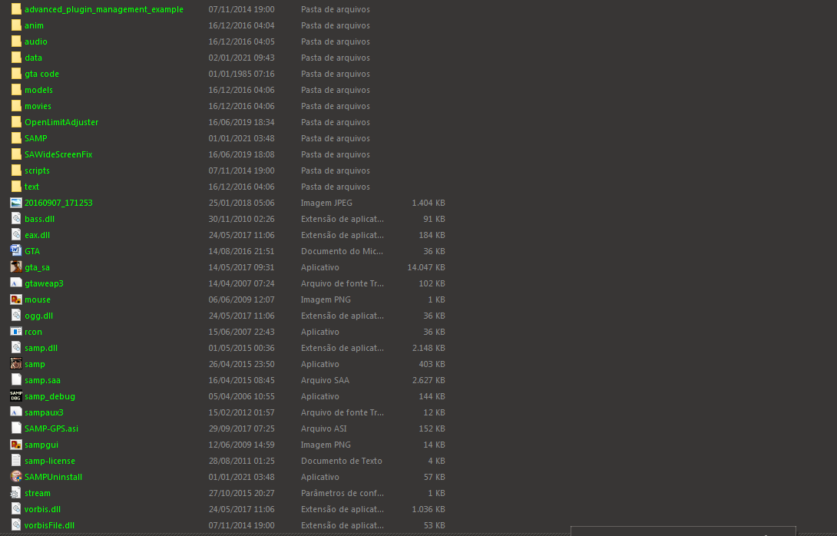Image resolution: width=837 pixels, height=536 pixels.
Task: Click the anim folder icon
Action: (16, 25)
